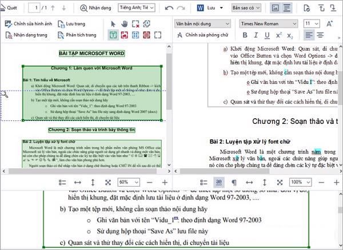The image size is (343, 250).
Task: Open the Bản sao có layout dropdown
Action: [x=246, y=8]
